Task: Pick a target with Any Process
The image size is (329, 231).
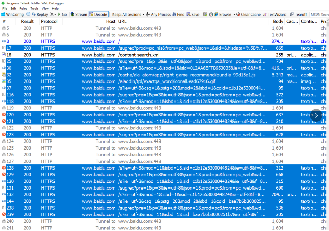Action: (x=158, y=14)
